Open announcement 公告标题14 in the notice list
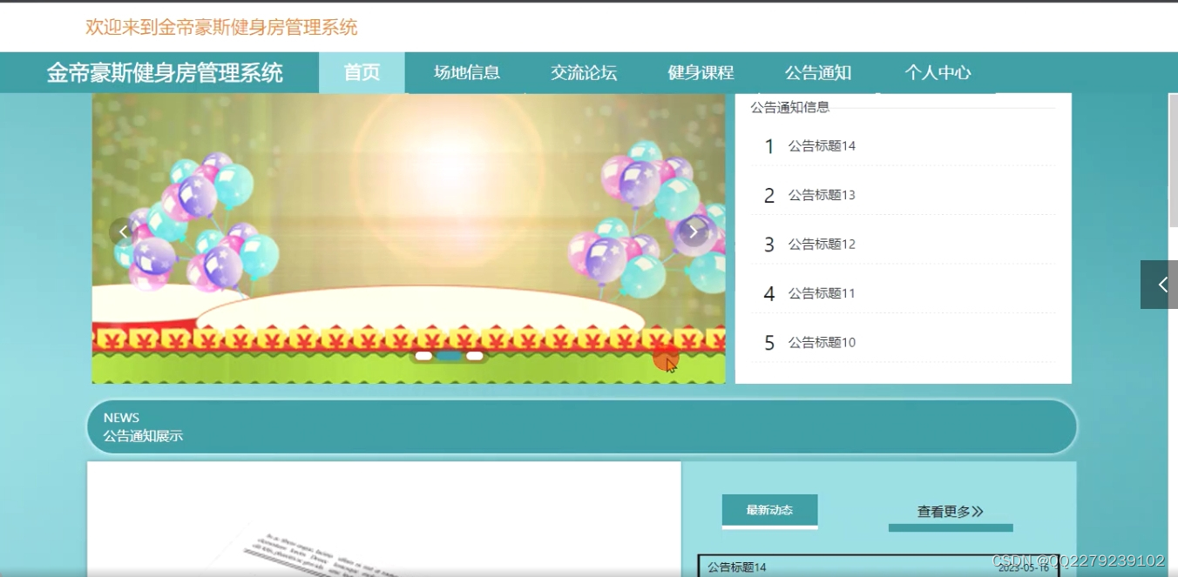This screenshot has height=577, width=1178. click(x=903, y=146)
